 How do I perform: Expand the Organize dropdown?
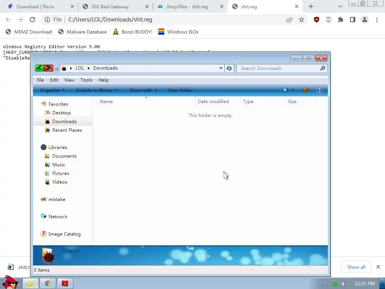[52, 90]
